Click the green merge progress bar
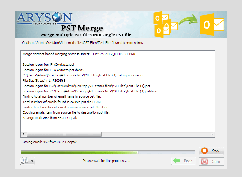The image size is (242, 177). coord(108,152)
